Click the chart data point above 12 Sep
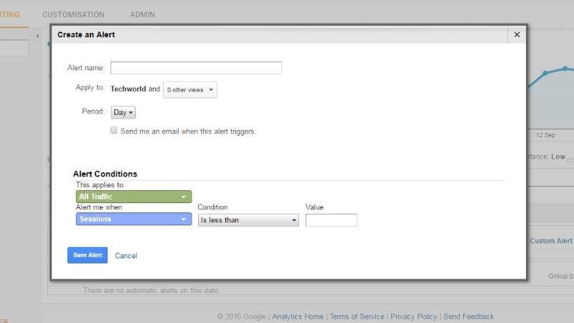The height and width of the screenshot is (323, 574). click(x=545, y=73)
